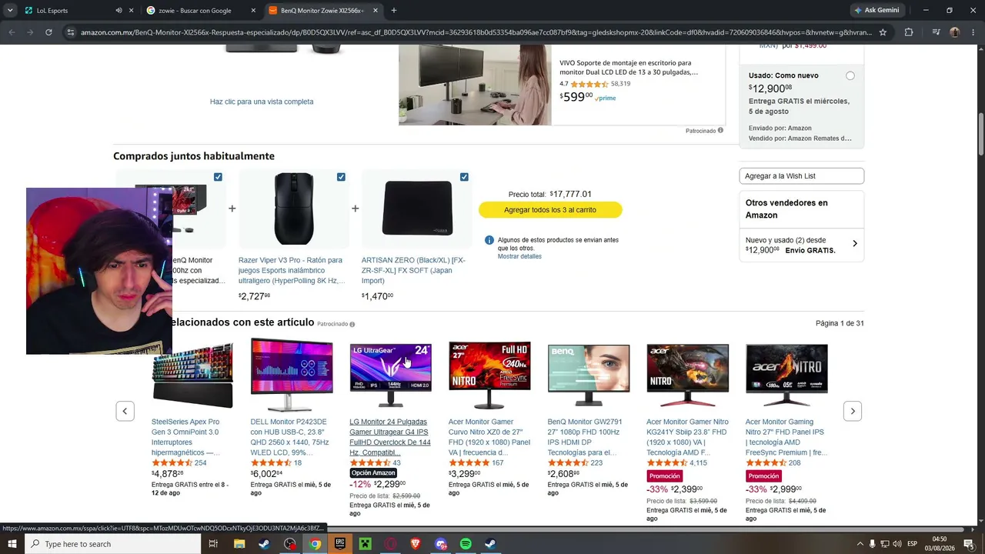The height and width of the screenshot is (554, 985).
Task: Uncheck the BenQ monitor bundle checkbox
Action: tap(218, 177)
